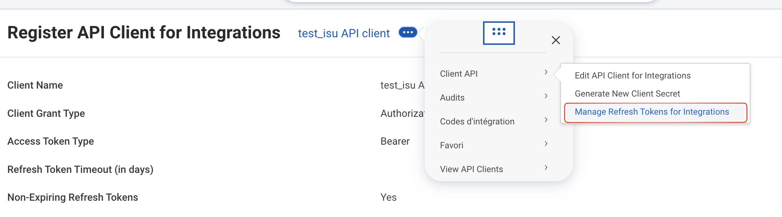Expand the Audits chevron arrow
The image size is (782, 217).
pyautogui.click(x=546, y=96)
